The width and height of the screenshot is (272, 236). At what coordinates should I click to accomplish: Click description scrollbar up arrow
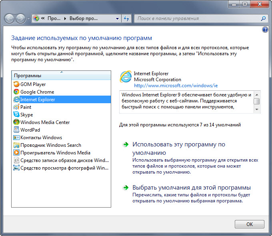pyautogui.click(x=257, y=94)
